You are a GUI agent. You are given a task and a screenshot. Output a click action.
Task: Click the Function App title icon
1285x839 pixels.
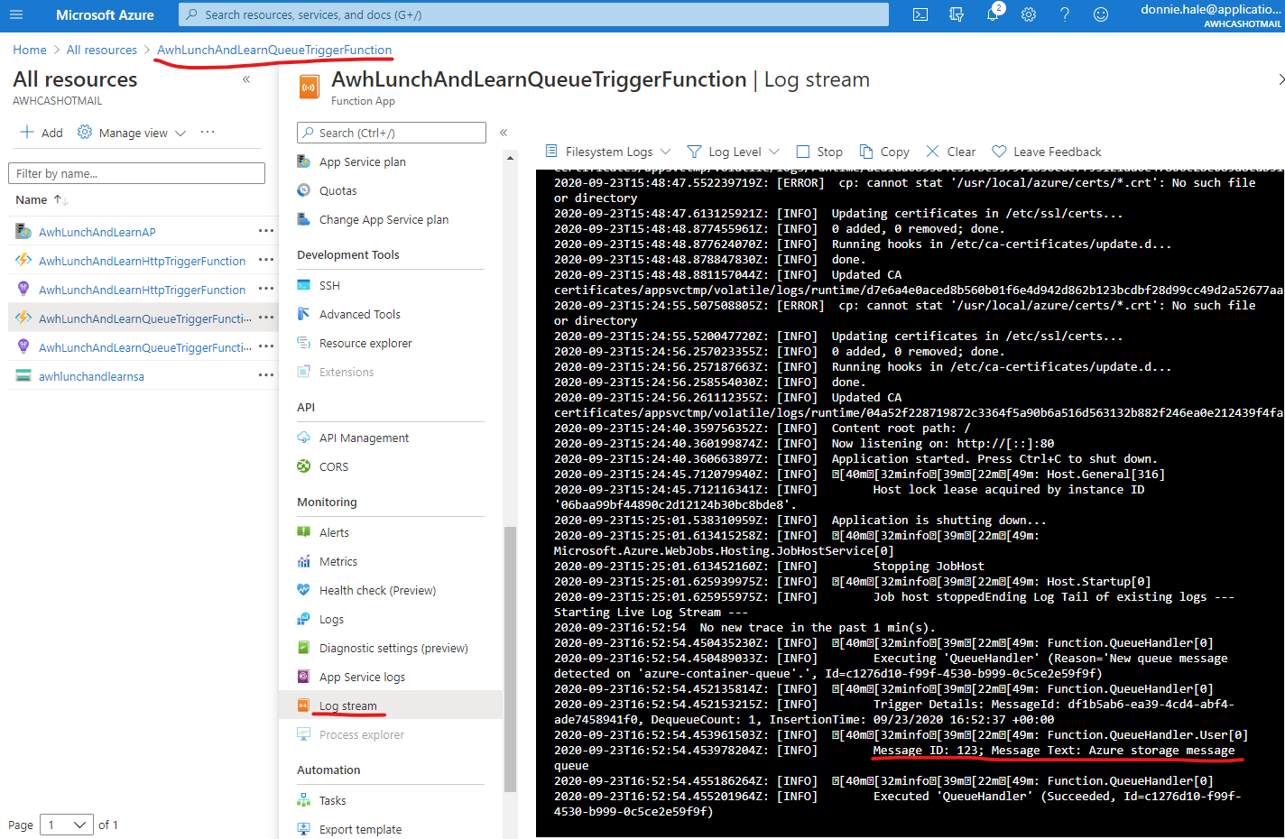[x=309, y=87]
